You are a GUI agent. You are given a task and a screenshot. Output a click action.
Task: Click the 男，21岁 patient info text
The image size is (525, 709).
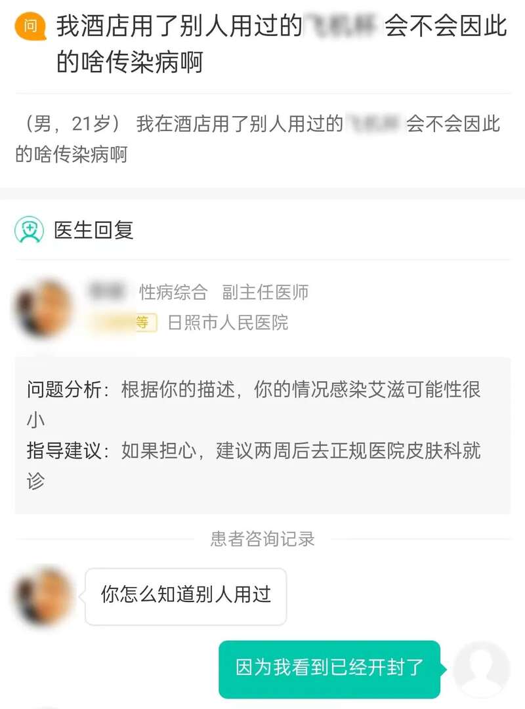click(x=72, y=123)
